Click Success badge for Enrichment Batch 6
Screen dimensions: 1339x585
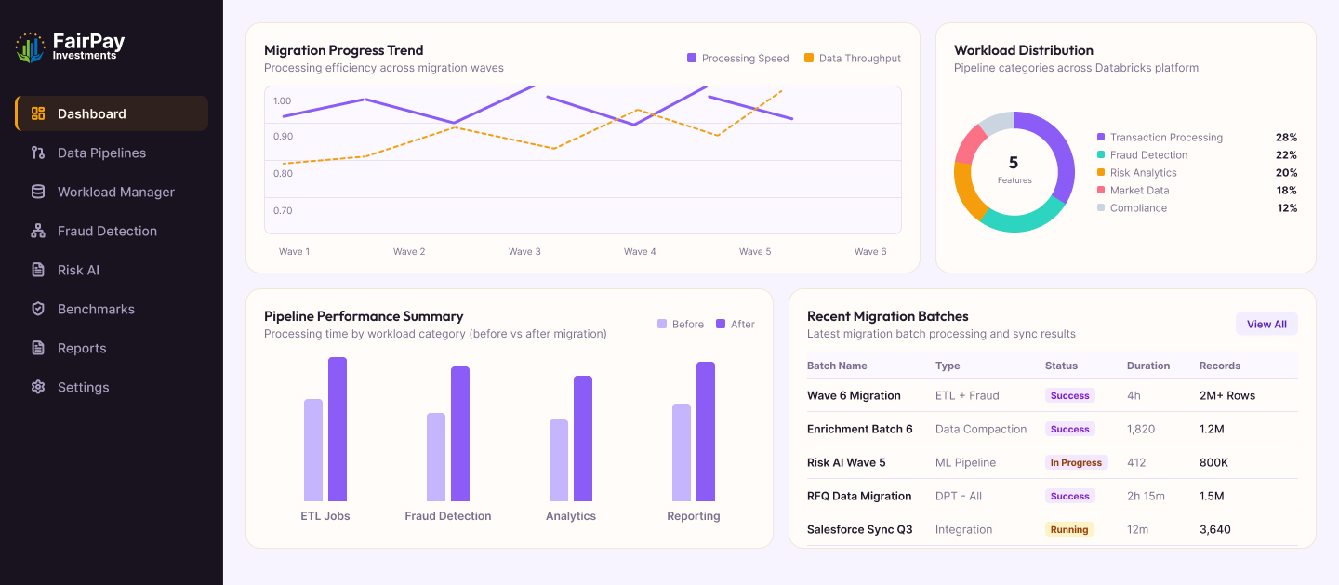pos(1070,429)
